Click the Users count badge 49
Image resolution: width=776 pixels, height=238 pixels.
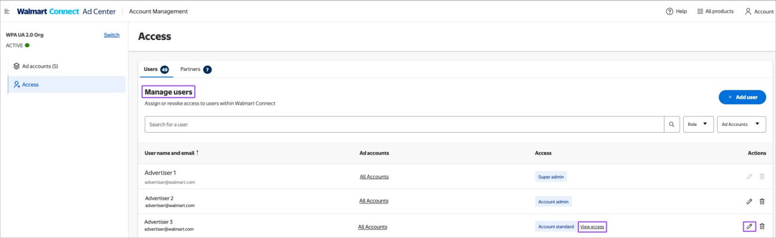(164, 70)
